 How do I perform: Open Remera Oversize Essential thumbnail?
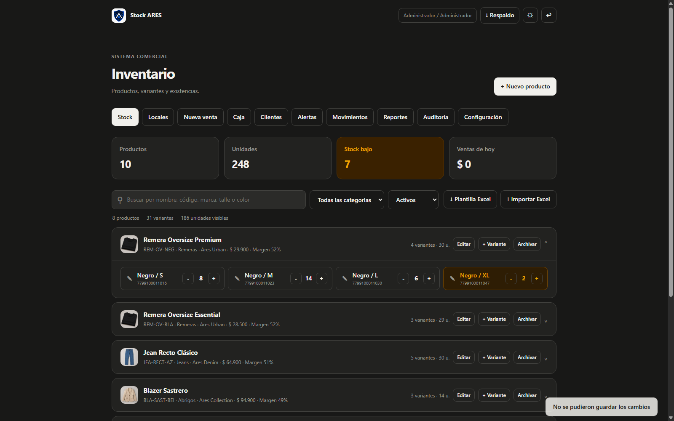(x=129, y=319)
